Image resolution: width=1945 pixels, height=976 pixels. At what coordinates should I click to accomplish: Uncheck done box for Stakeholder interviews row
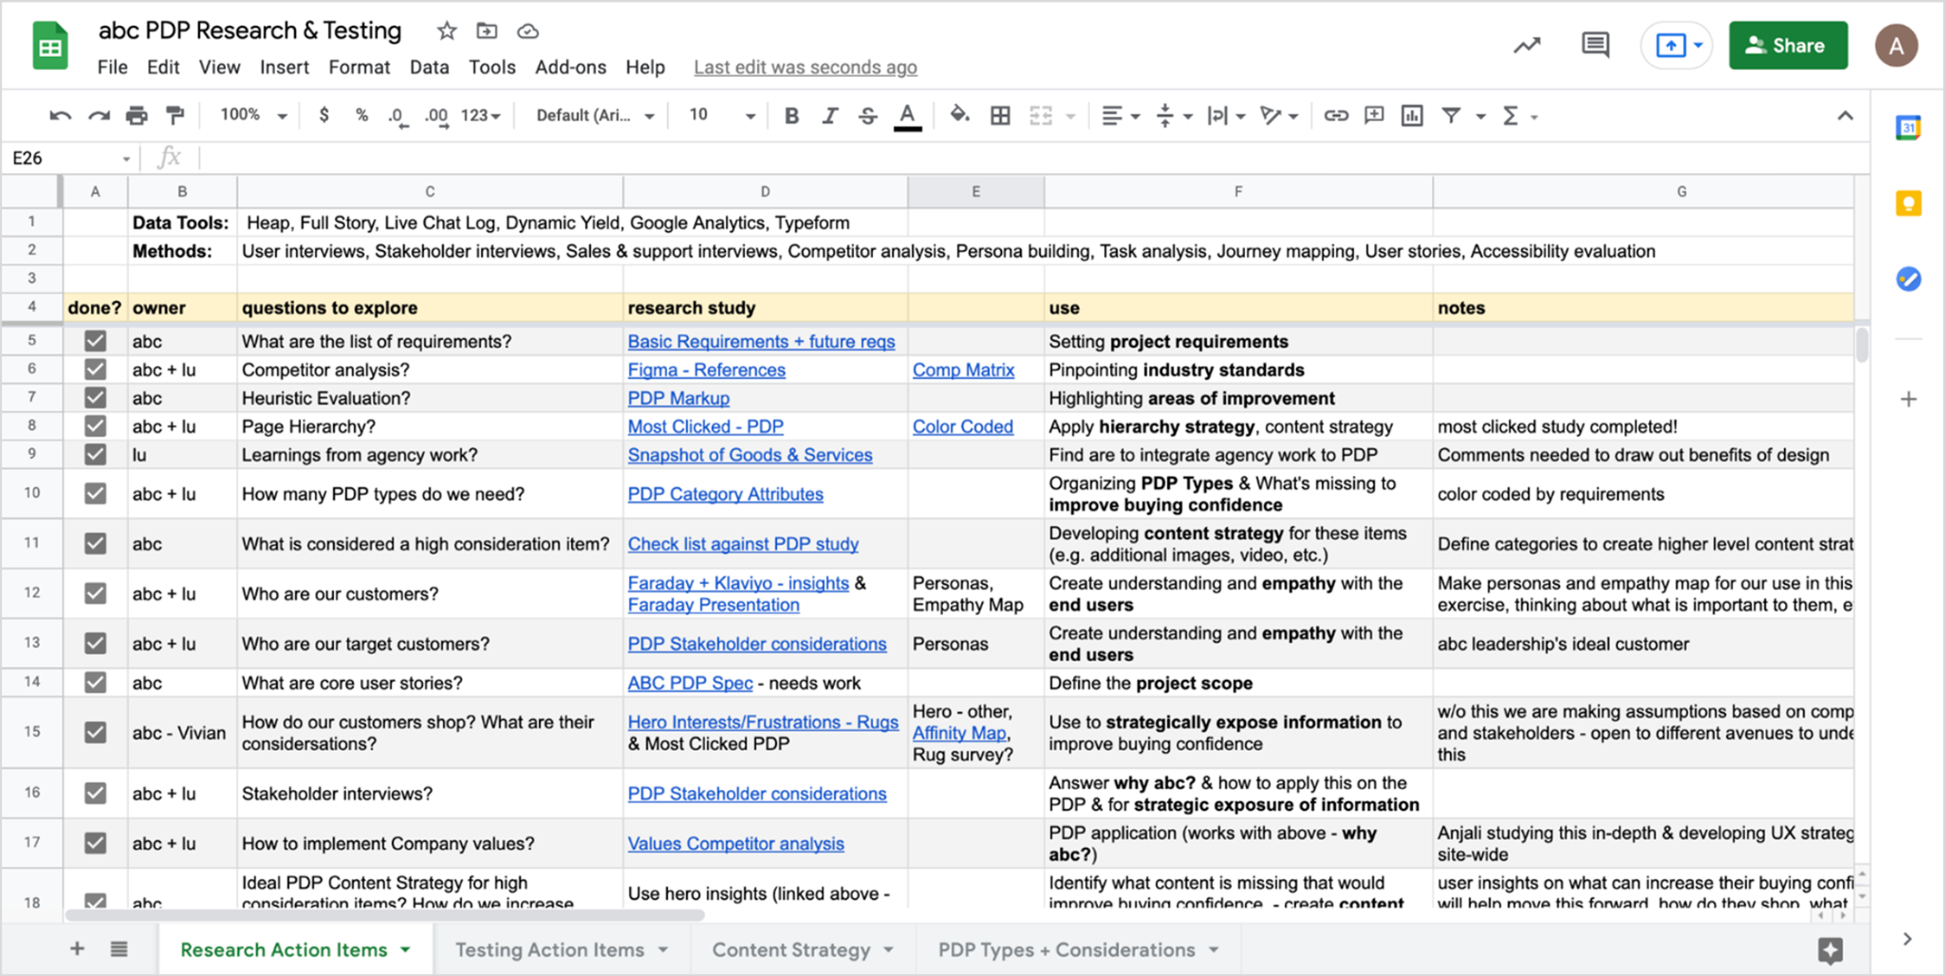[95, 793]
